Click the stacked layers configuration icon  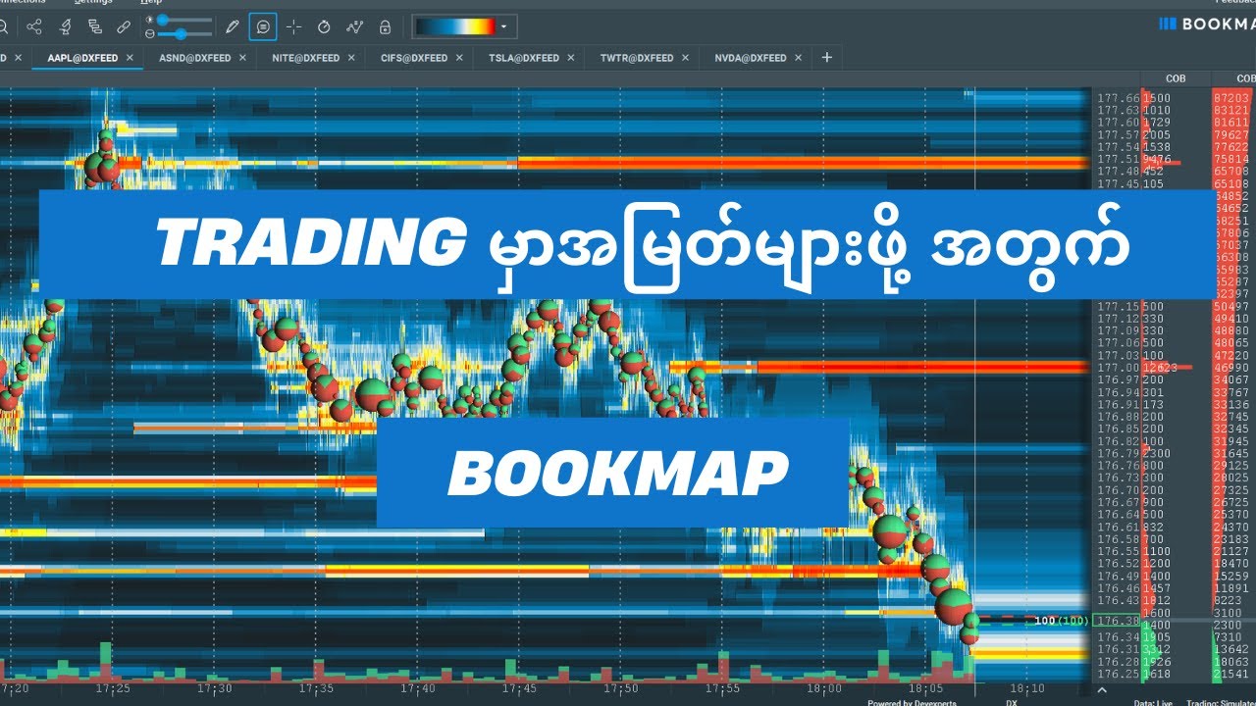[x=94, y=26]
